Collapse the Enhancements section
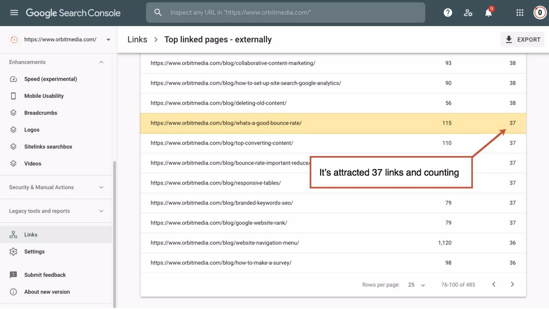549x309 pixels. 101,62
